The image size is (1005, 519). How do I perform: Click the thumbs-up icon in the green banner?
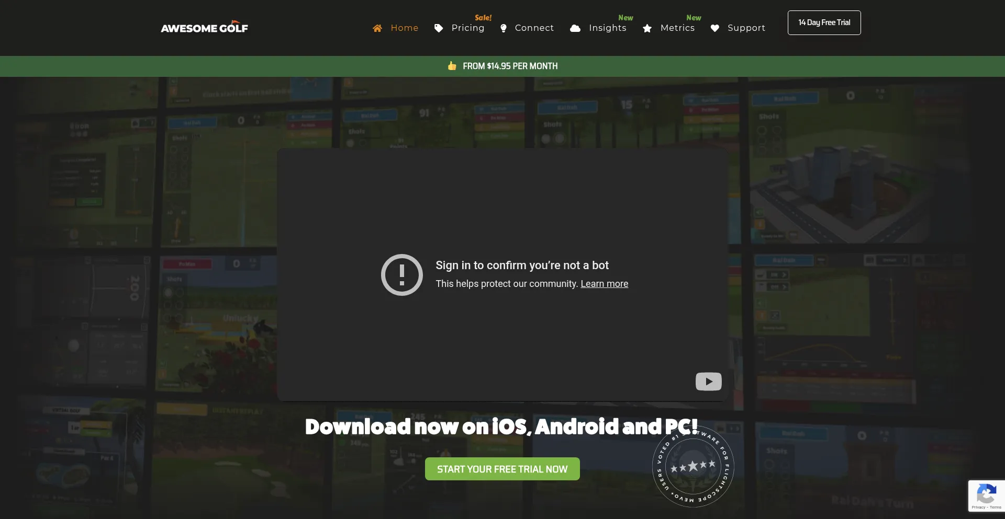tap(452, 66)
